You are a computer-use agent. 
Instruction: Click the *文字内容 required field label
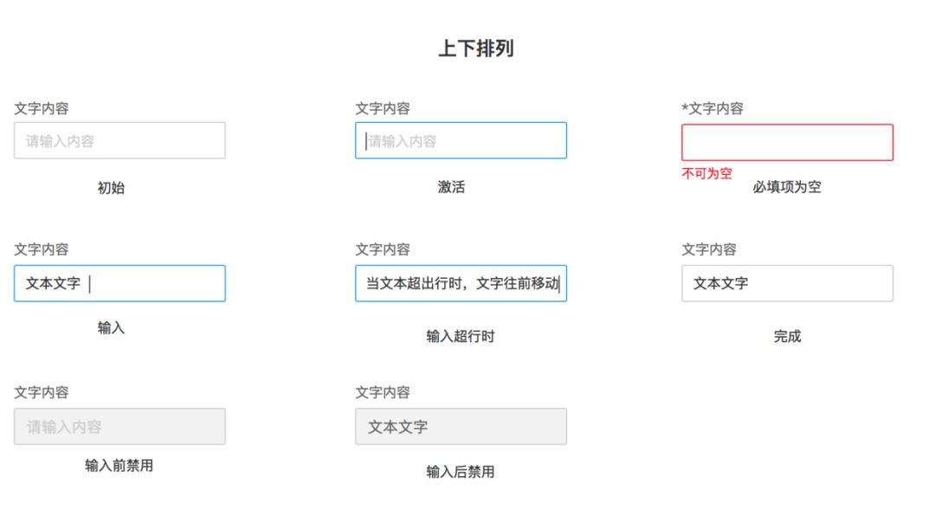pos(713,108)
